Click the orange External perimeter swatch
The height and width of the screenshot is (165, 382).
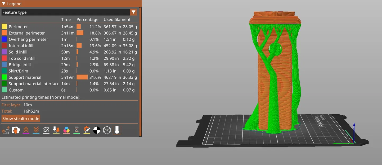pos(4,33)
